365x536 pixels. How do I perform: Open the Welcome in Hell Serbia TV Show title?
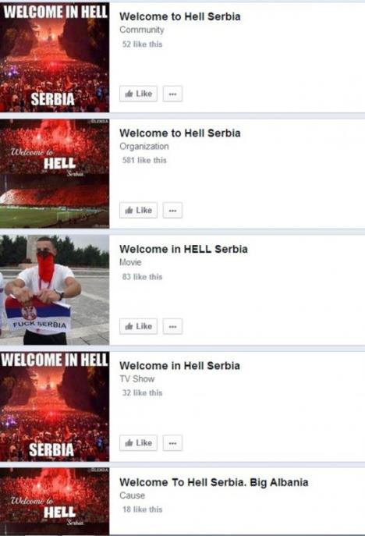point(179,365)
